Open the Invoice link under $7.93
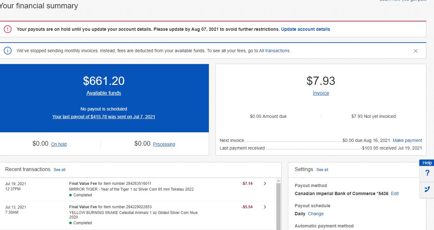434x230 pixels. [321, 93]
